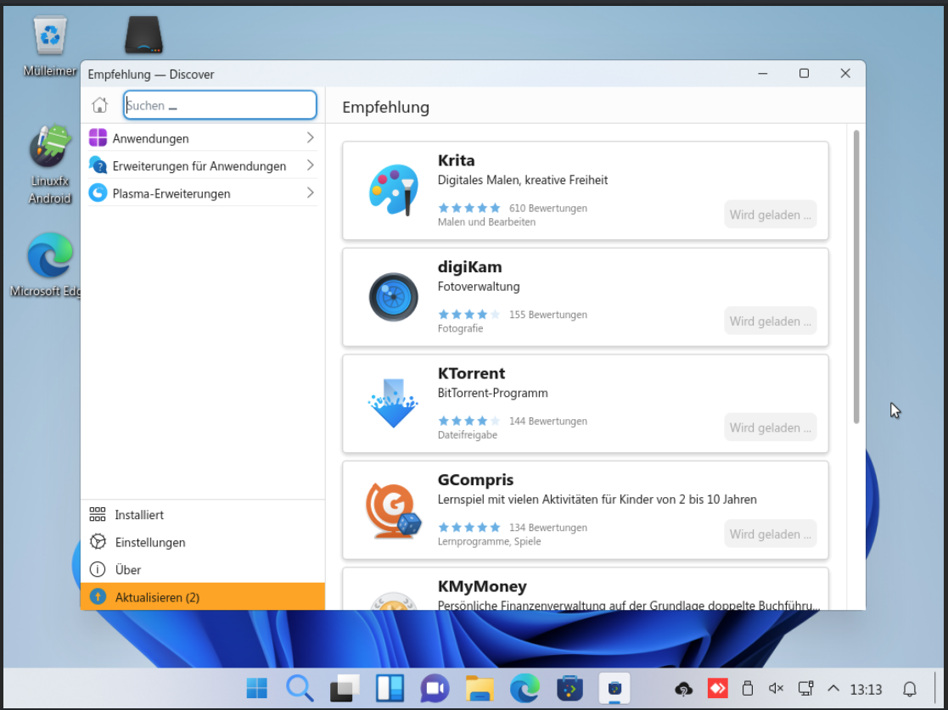The height and width of the screenshot is (710, 948).
Task: Focus the Suchen search field
Action: [x=220, y=105]
